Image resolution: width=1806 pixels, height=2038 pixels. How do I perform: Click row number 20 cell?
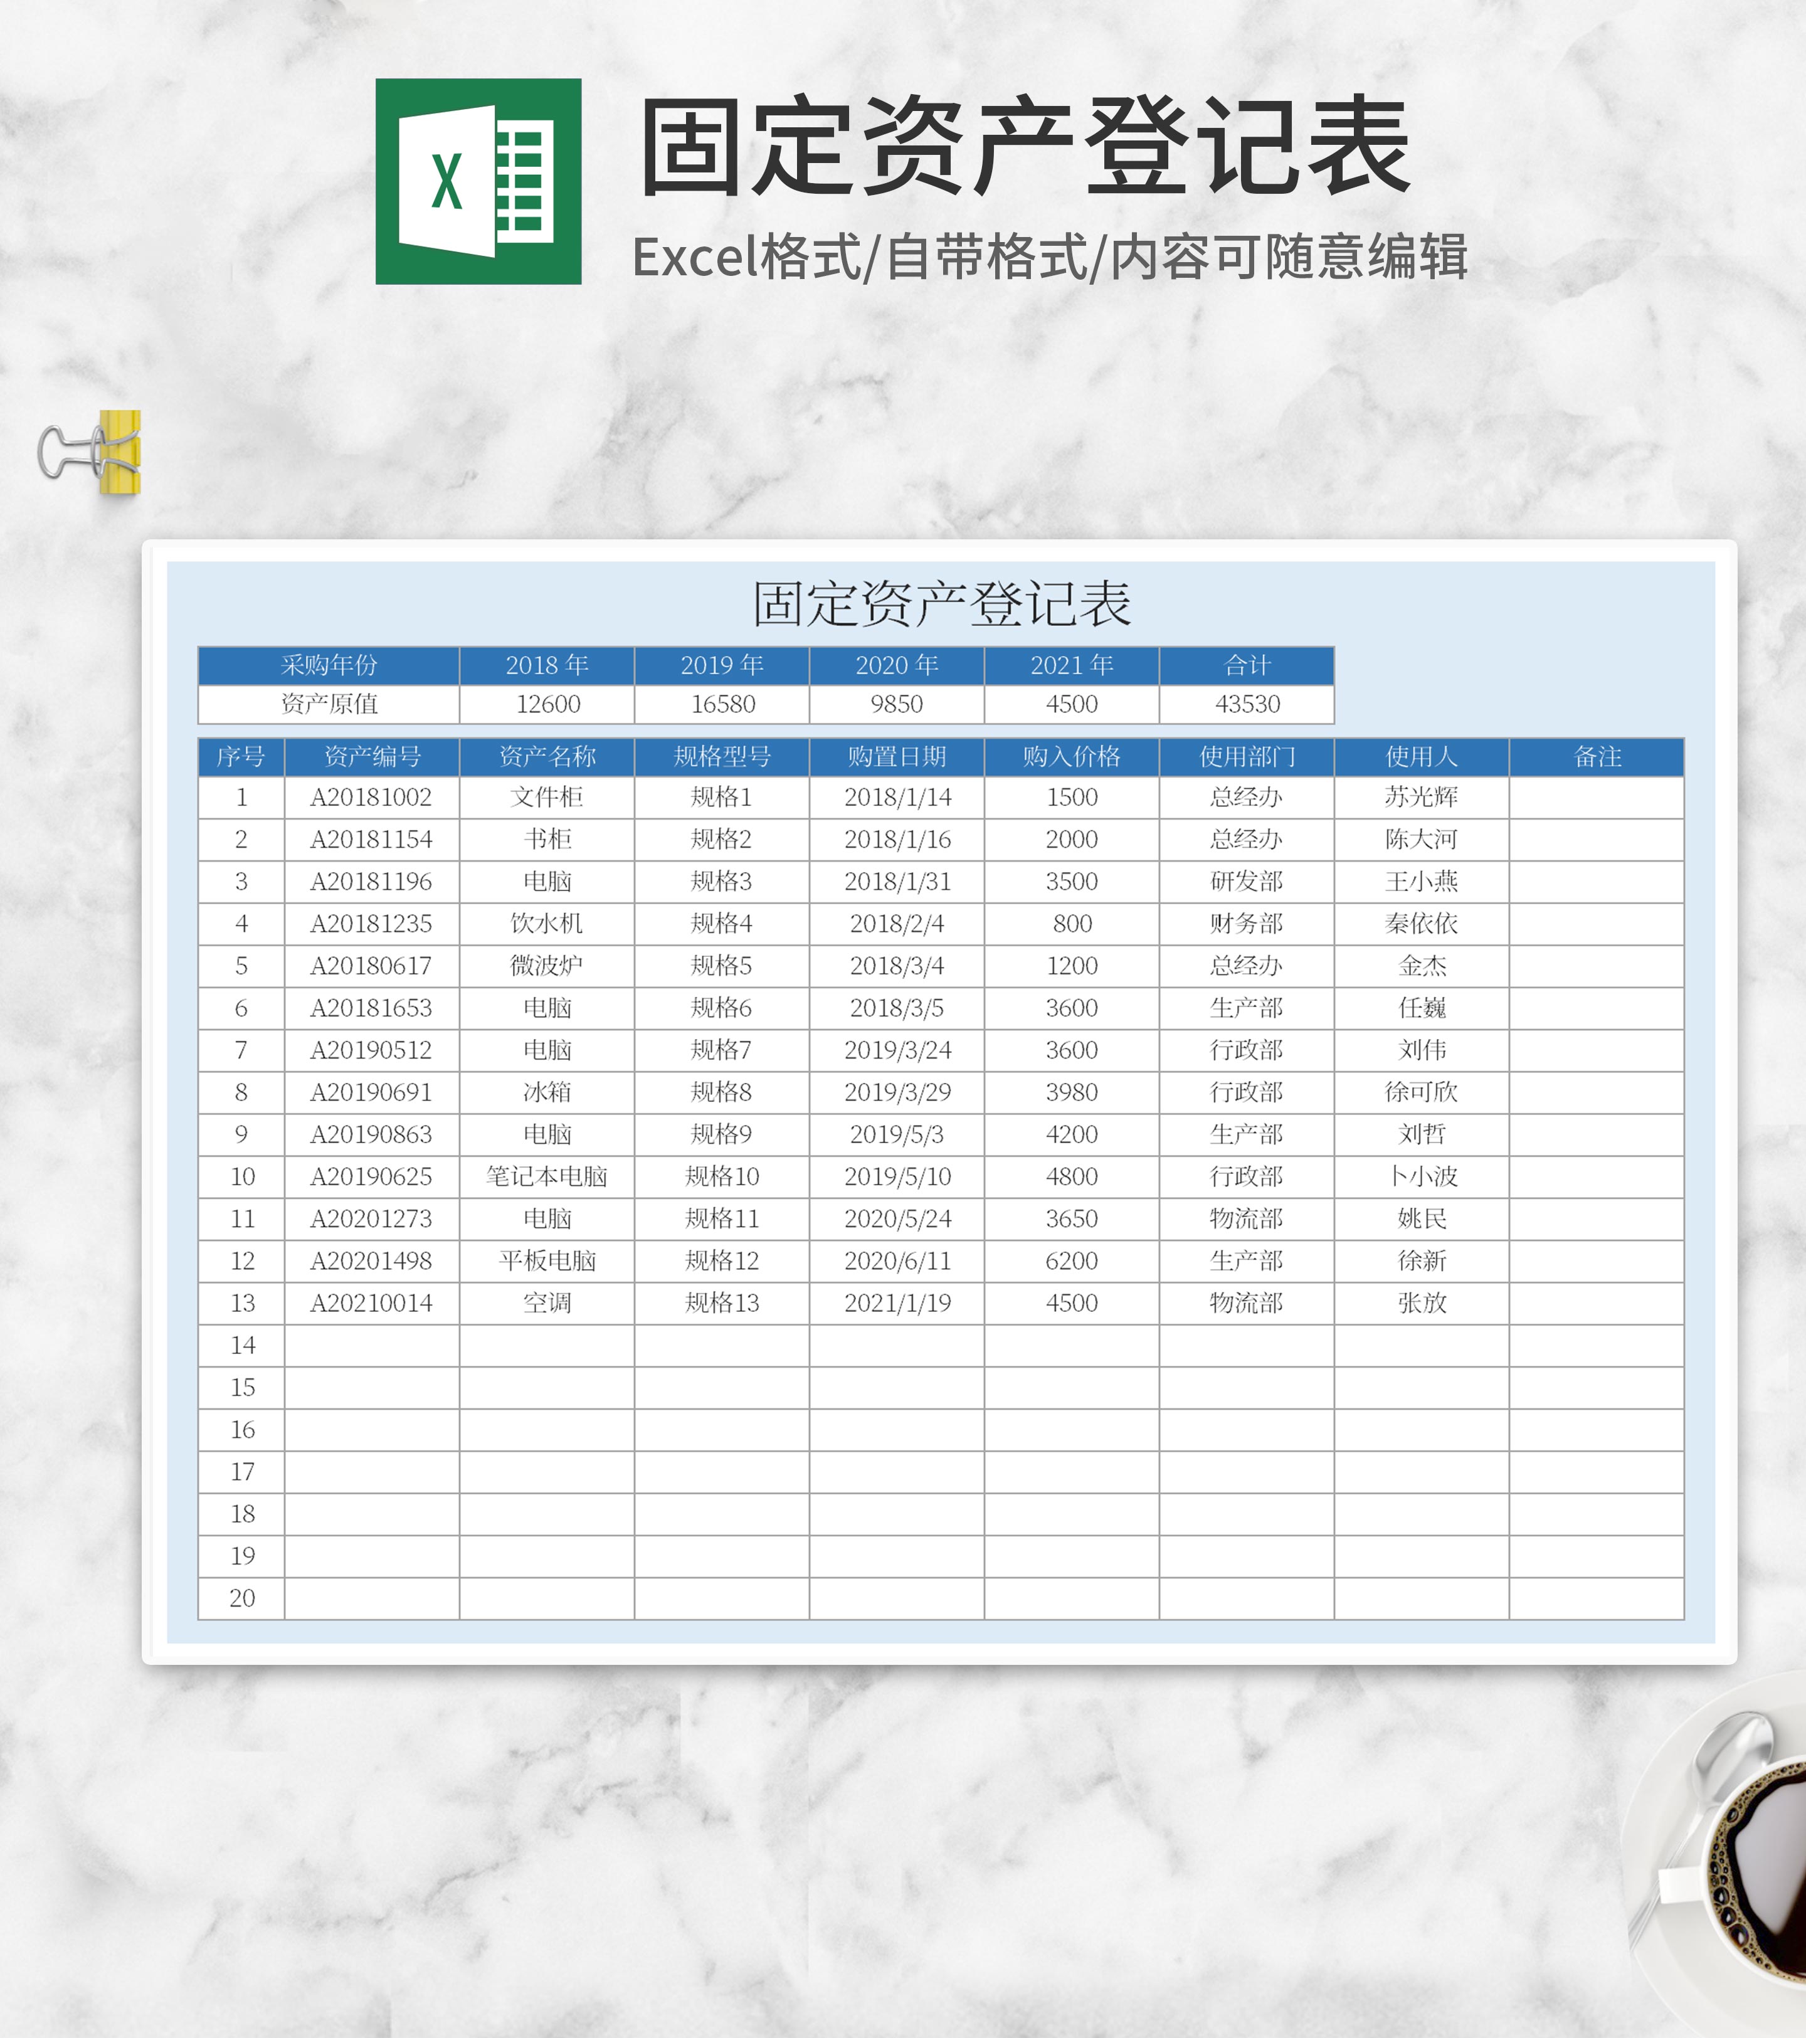241,1598
